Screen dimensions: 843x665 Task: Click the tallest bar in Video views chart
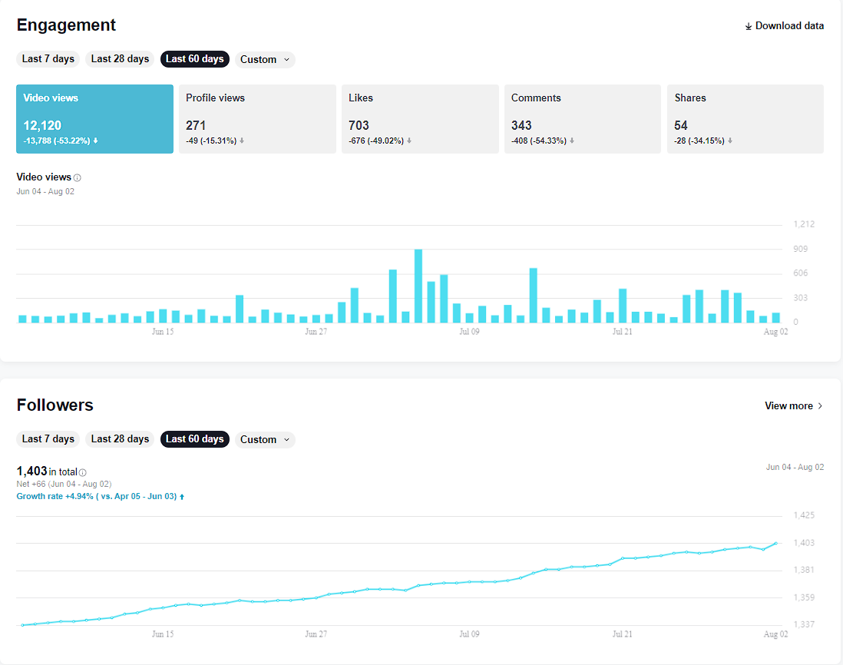(x=418, y=286)
